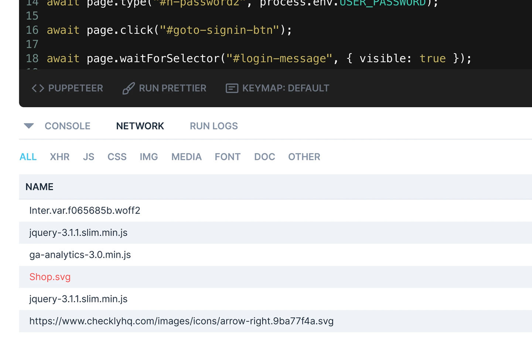
Task: Select the NETWORK tab
Action: (140, 126)
